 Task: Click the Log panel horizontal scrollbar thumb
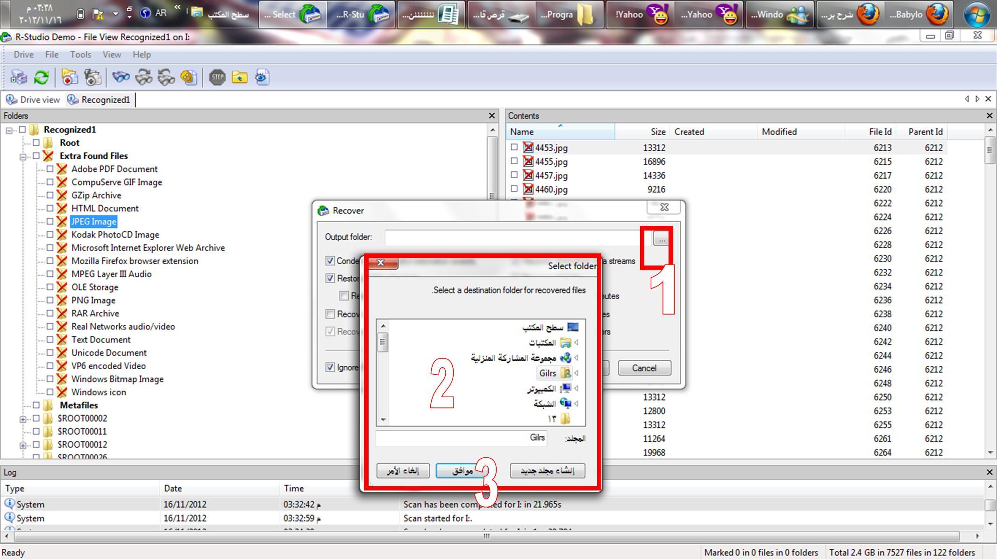486,536
